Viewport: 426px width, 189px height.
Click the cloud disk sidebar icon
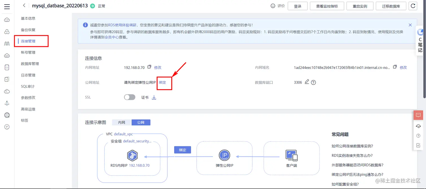[x=7, y=56]
